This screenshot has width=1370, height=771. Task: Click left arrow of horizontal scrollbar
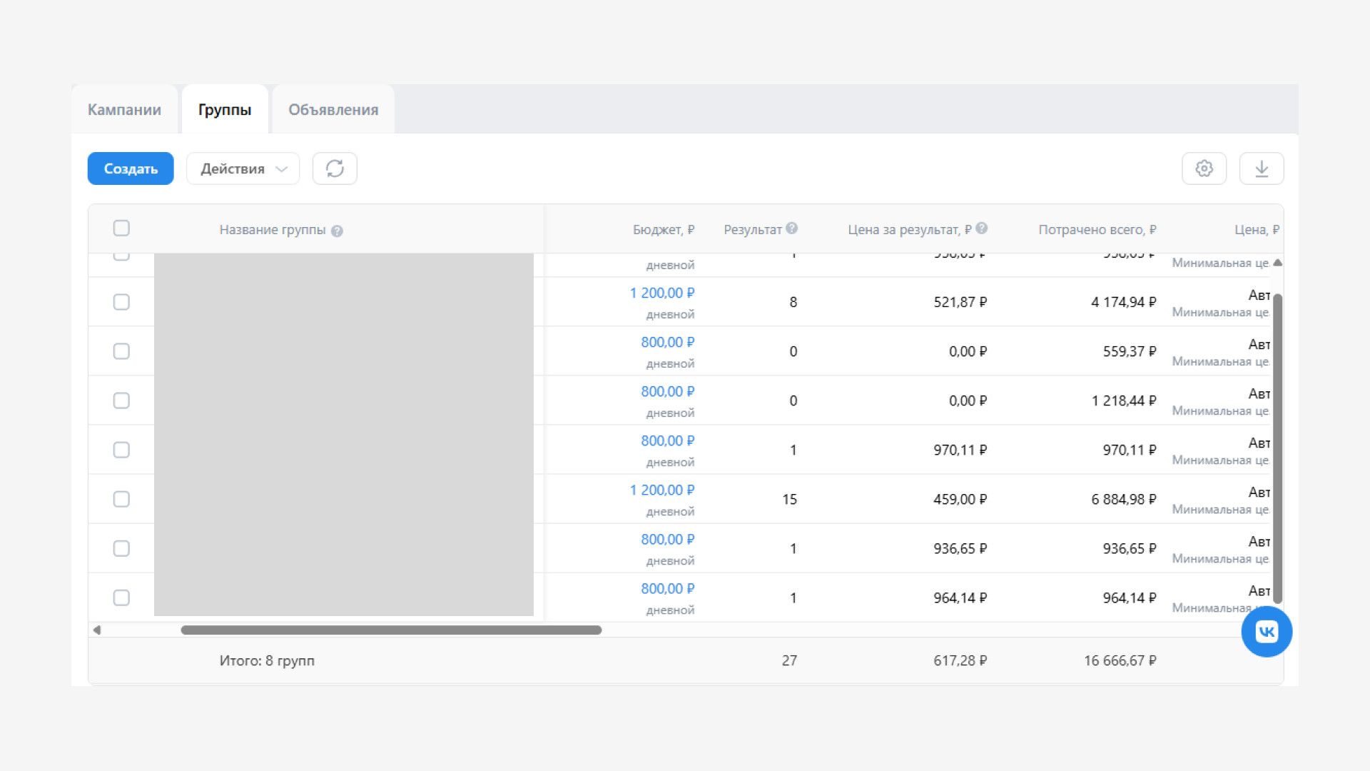pos(97,630)
